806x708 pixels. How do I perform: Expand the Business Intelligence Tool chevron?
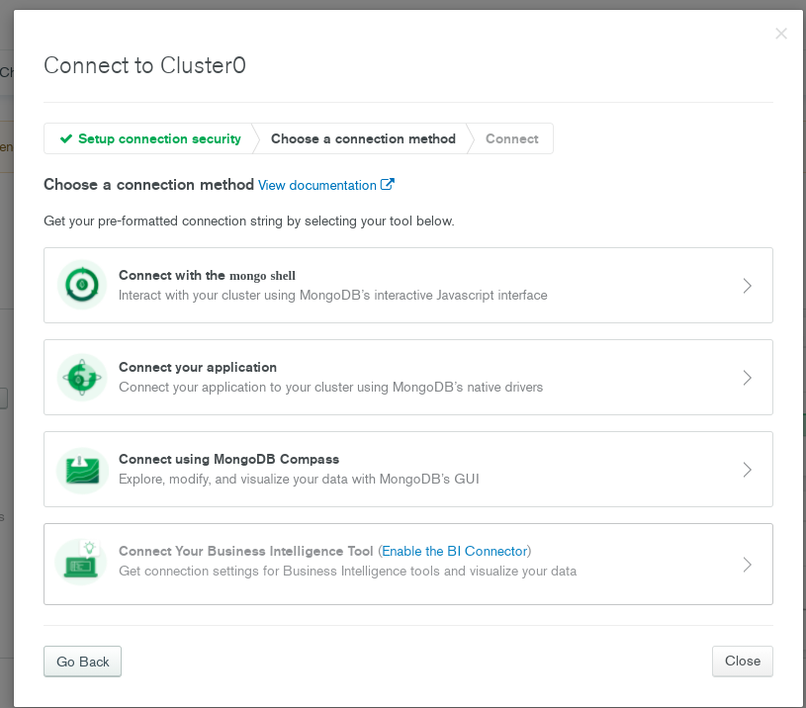pos(747,565)
